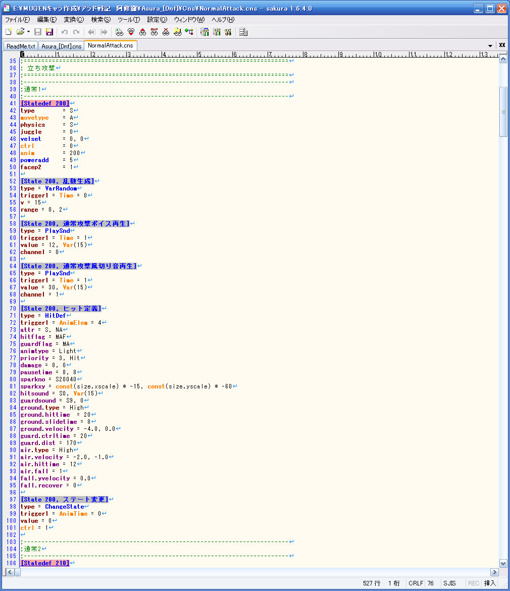Image resolution: width=510 pixels, height=591 pixels.
Task: Click the vertical scrollbar up arrow
Action: click(x=503, y=59)
